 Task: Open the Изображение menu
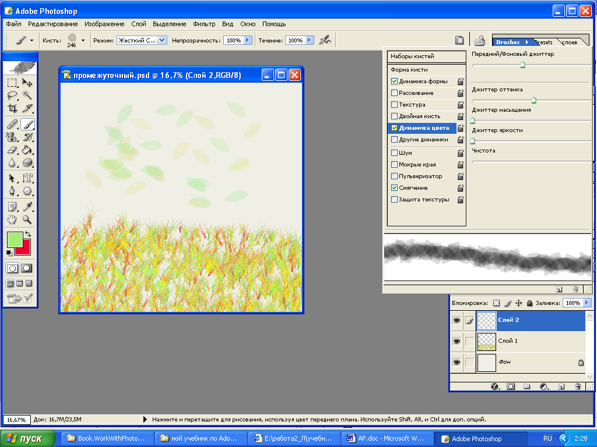(104, 24)
